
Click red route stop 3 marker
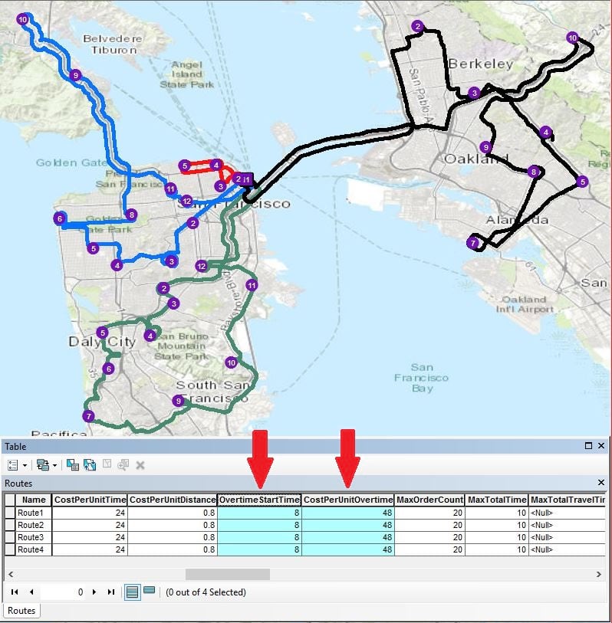[220, 186]
